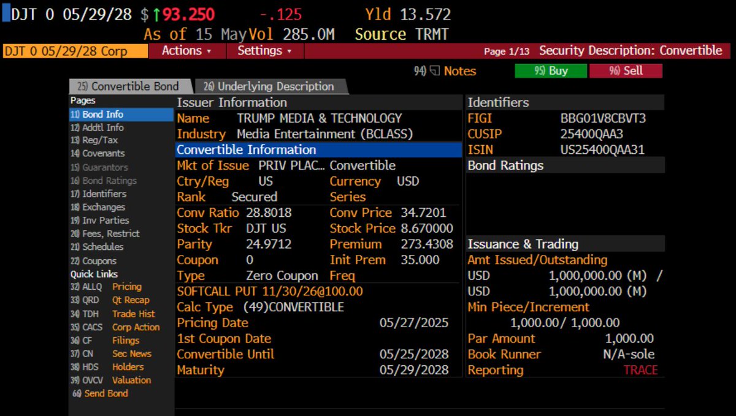Click the DJT 0 05/29/28 Corp security field

(x=75, y=51)
